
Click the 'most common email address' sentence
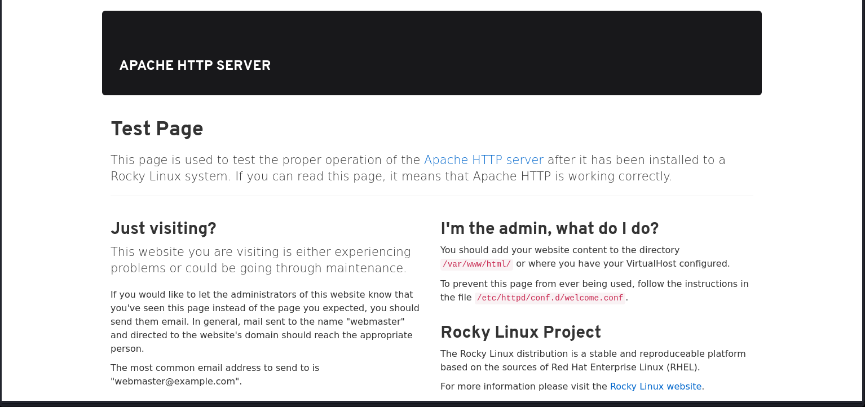click(x=214, y=368)
